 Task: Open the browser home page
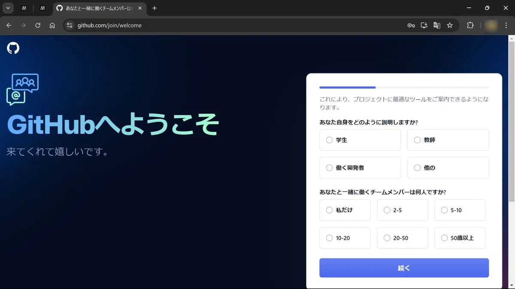point(52,25)
